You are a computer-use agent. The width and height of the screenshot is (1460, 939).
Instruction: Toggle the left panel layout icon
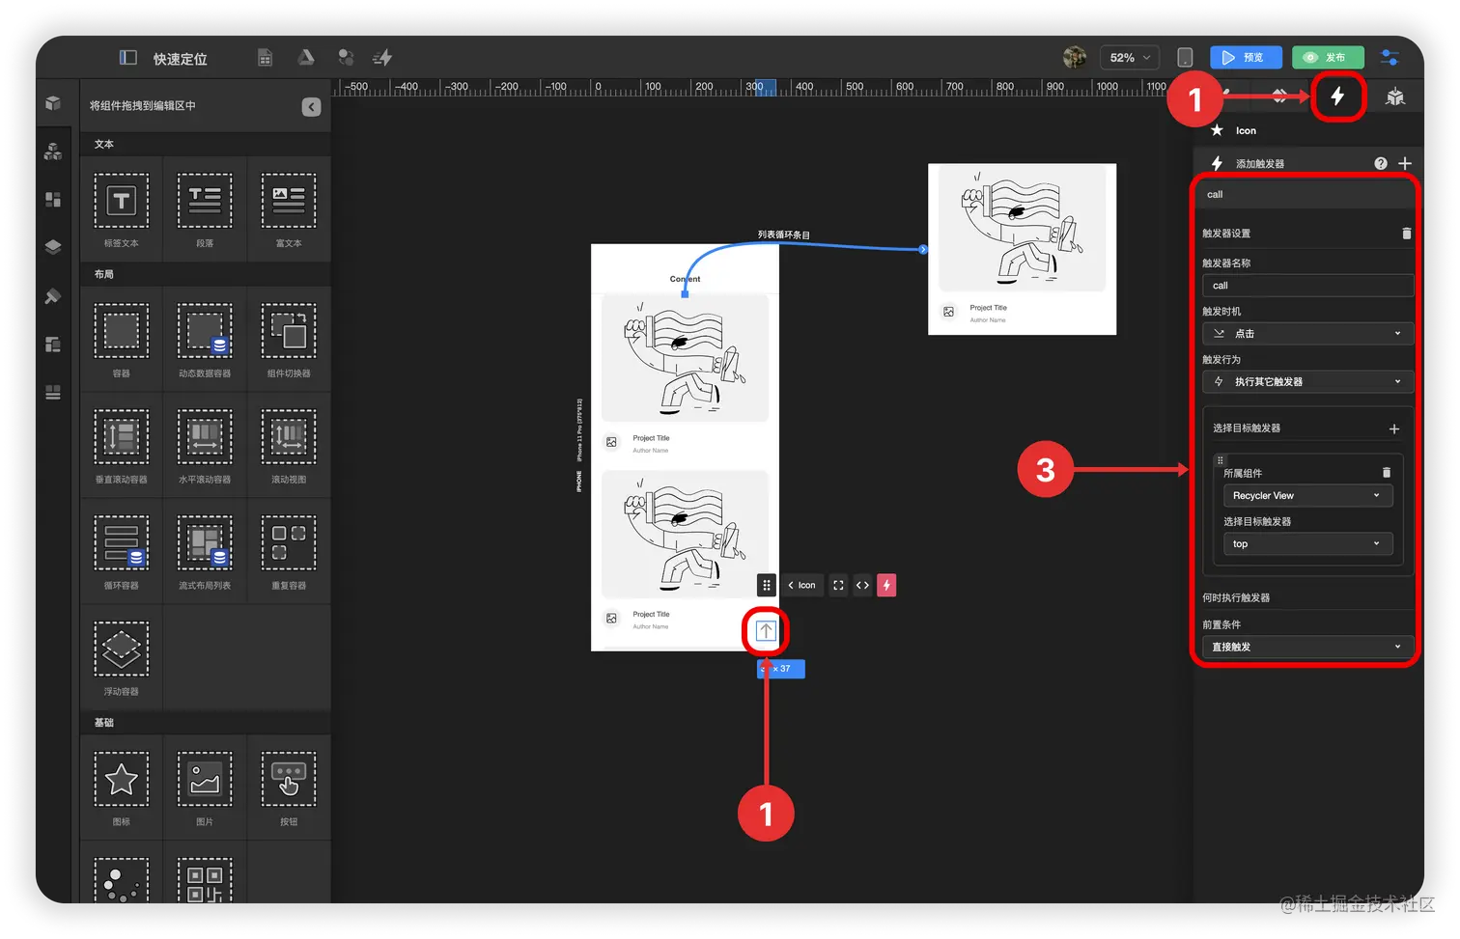tap(128, 58)
